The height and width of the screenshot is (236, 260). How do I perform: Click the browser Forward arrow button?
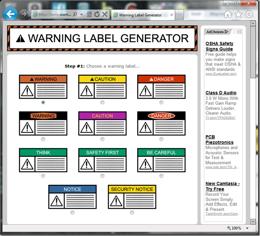(x=24, y=14)
